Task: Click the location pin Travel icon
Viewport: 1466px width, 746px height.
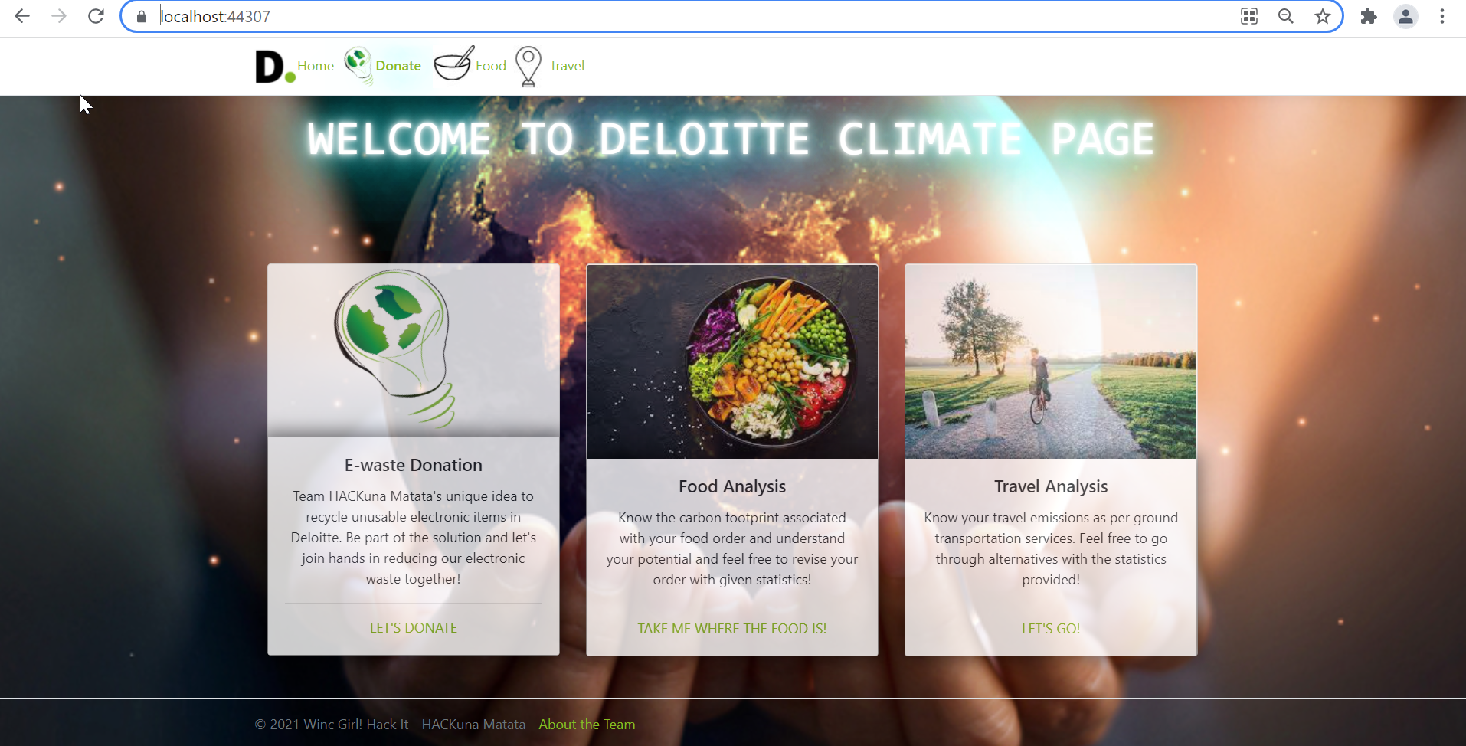Action: pos(528,67)
